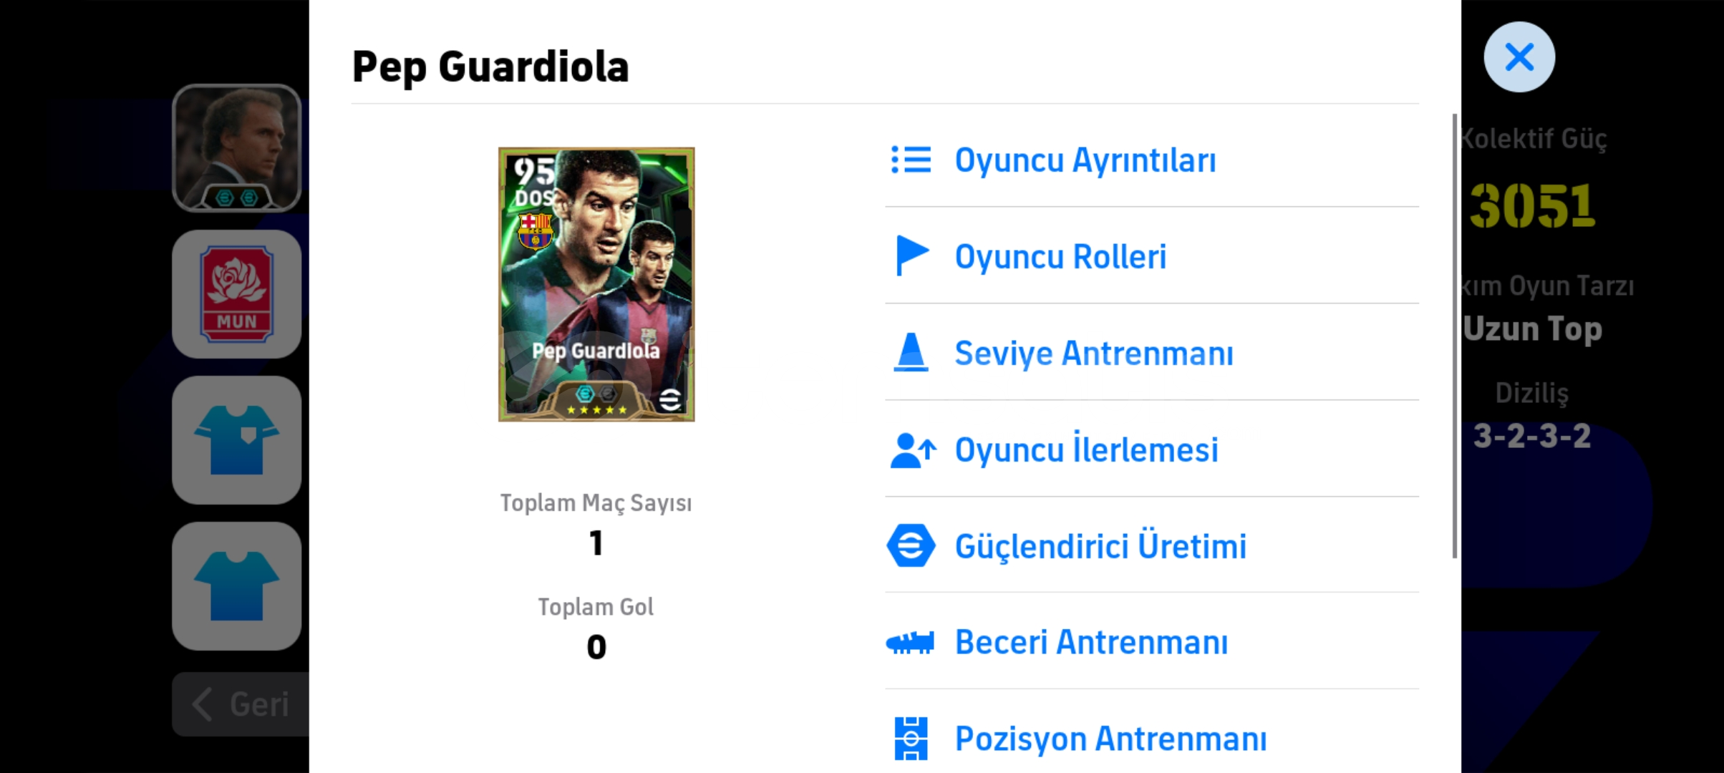Click the pitch icon for Pozisyon Antrenmanı

[x=911, y=738]
